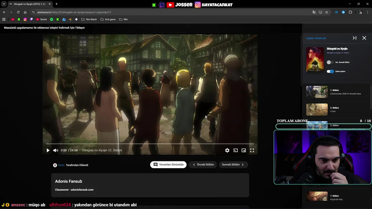
Task: Open the YouTube Studio bookmark
Action: 41,19
